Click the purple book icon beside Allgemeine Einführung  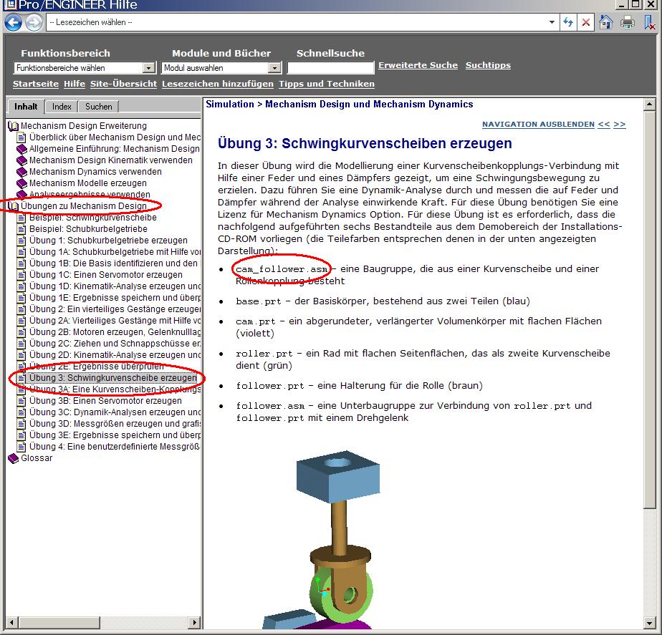[x=21, y=148]
